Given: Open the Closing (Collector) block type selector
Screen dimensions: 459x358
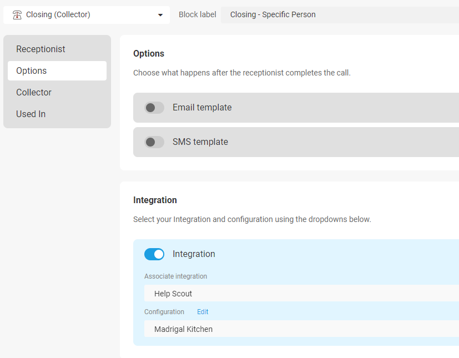Looking at the screenshot, I should [x=87, y=14].
